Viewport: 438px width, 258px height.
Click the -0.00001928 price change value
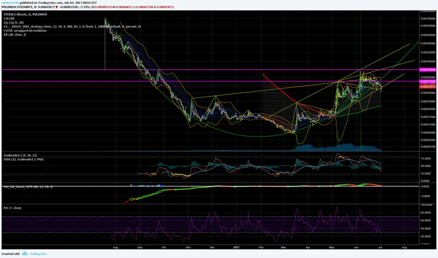(68, 7)
